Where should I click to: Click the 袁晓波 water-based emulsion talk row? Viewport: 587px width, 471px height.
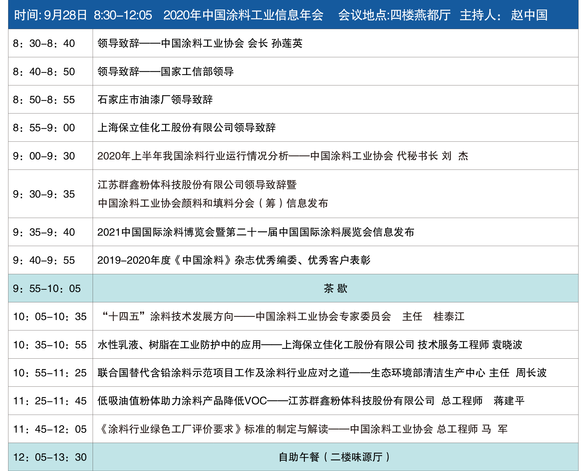point(310,345)
